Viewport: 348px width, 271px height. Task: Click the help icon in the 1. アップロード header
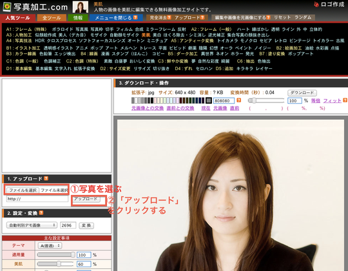coord(46,178)
